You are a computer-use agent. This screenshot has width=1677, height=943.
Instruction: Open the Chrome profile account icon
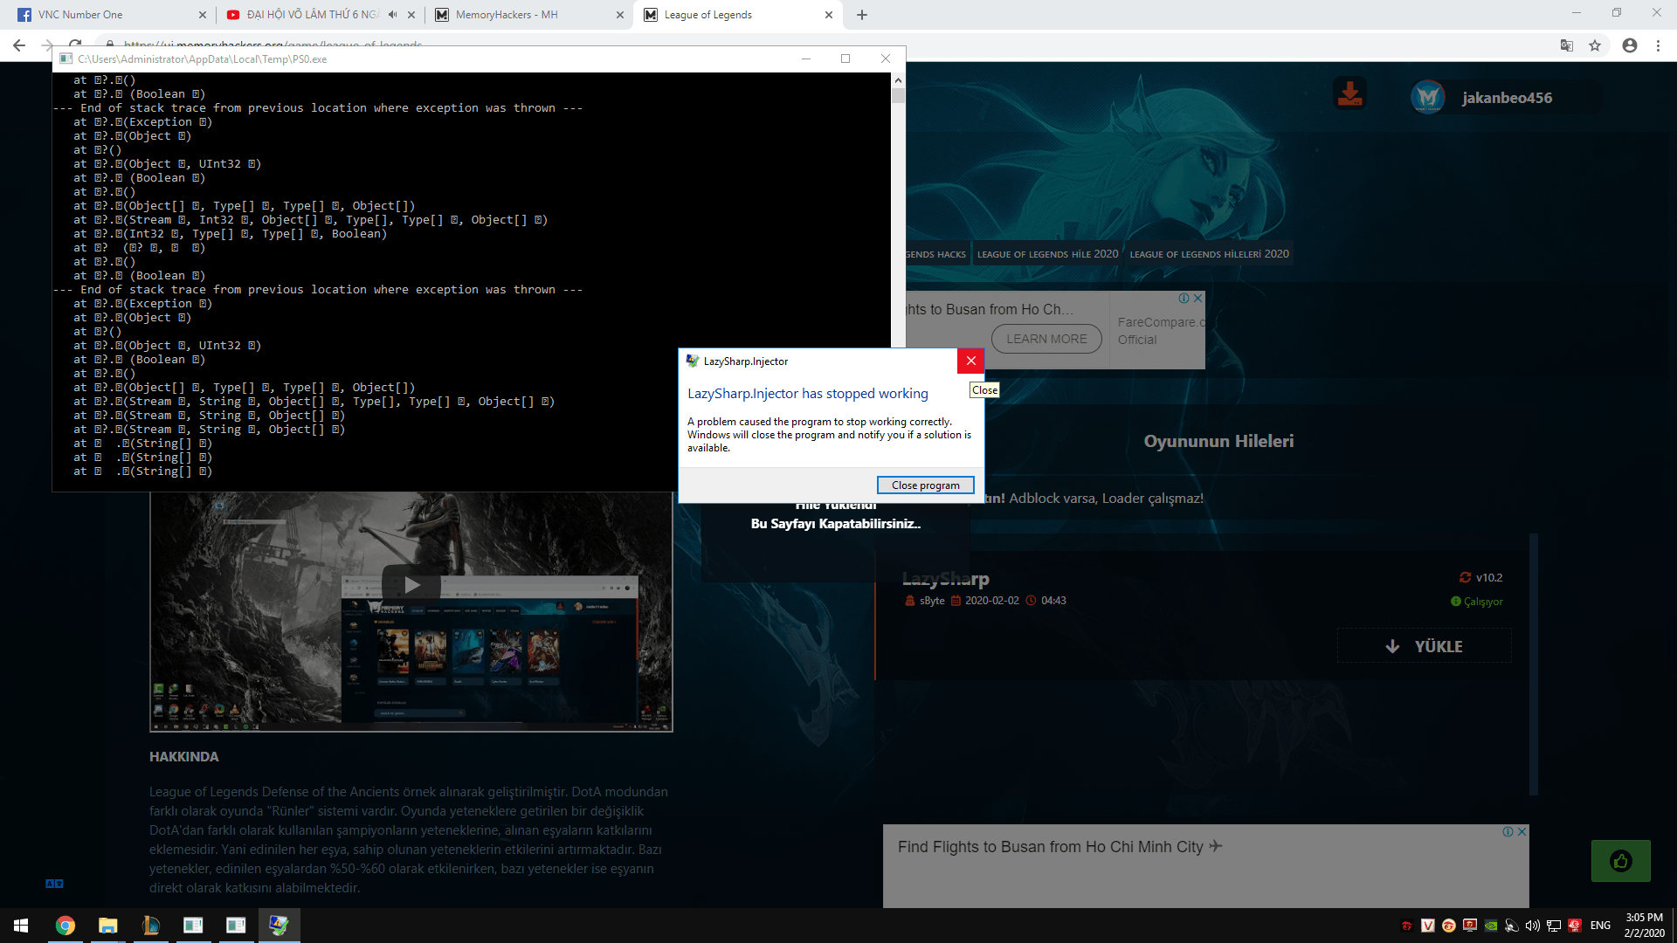[x=1630, y=45]
